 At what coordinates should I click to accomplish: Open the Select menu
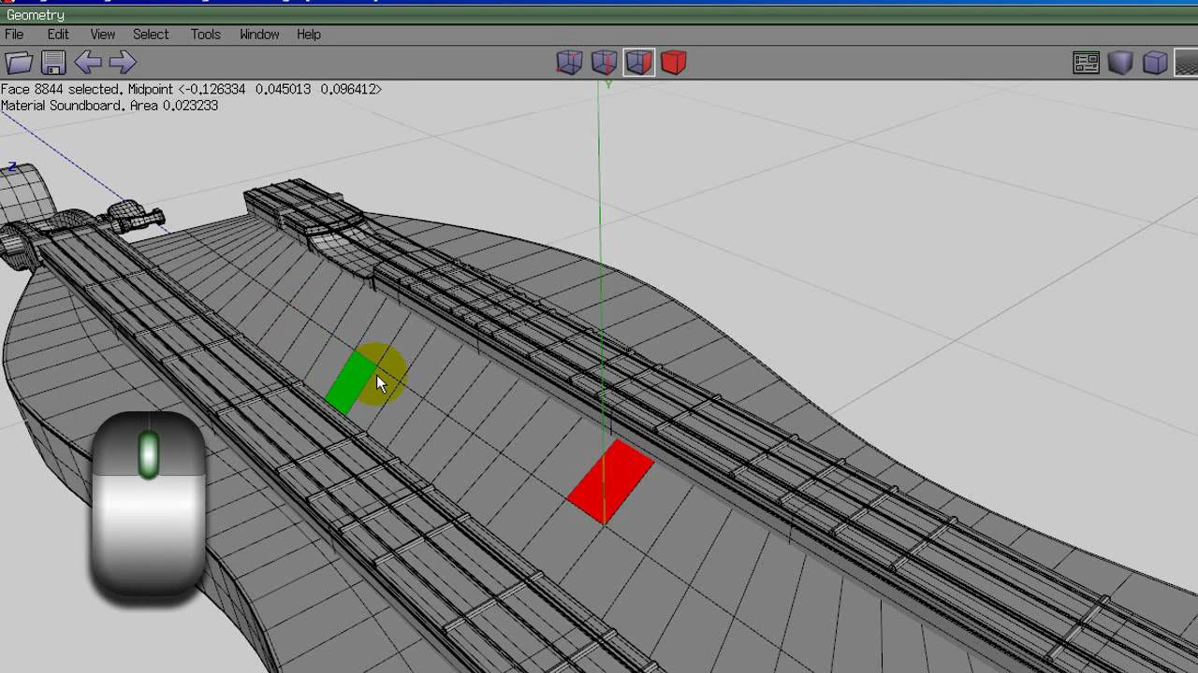point(151,35)
